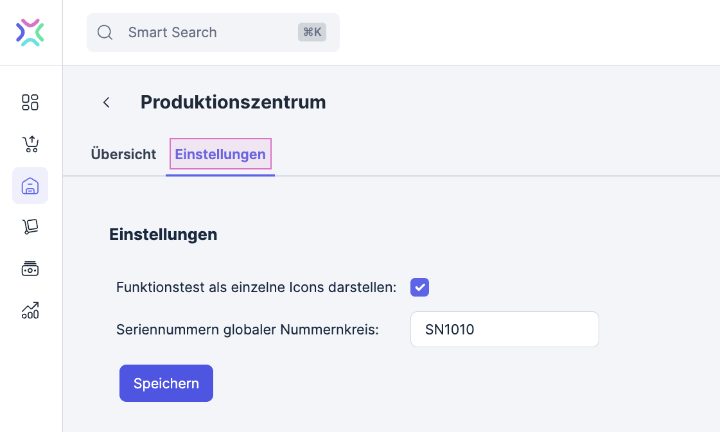
Task: Click the app logo in top-left corner
Action: tap(30, 33)
